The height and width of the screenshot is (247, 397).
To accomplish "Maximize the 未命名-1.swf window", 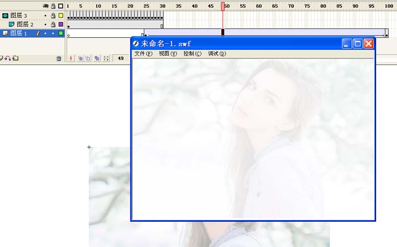I will [358, 44].
